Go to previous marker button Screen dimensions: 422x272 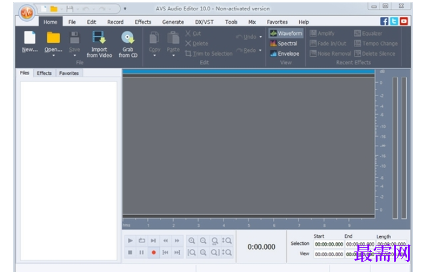165,253
